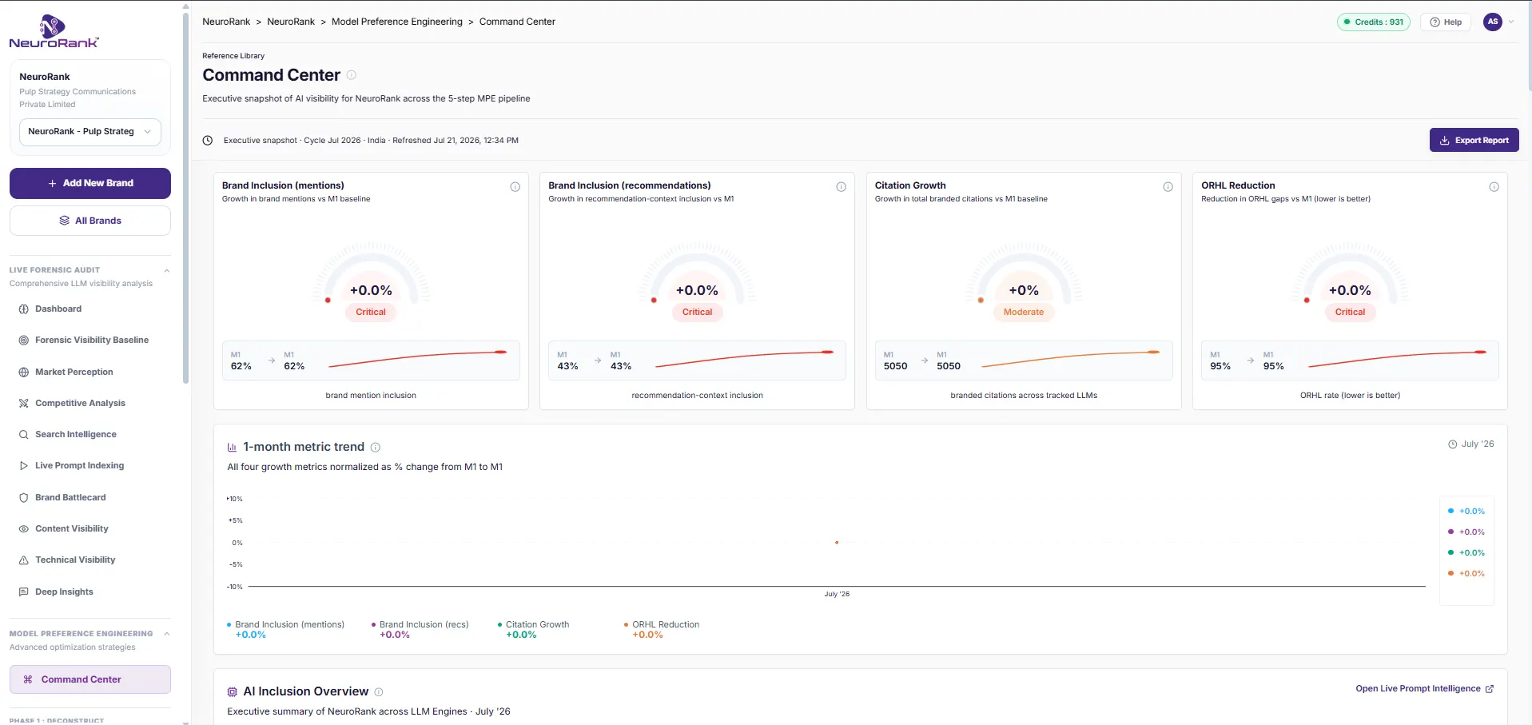Open the NeuroRank - Pulp Strateg brand dropdown

click(90, 132)
